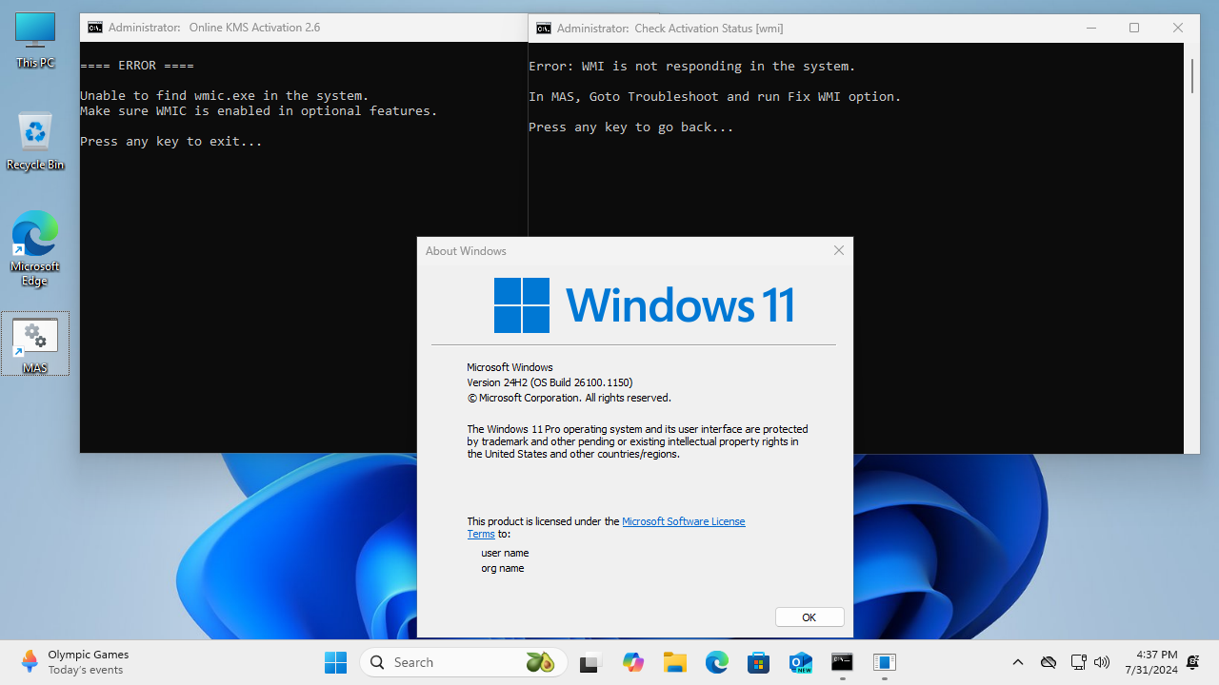Open the Start menu
This screenshot has height=685, width=1219.
(x=335, y=662)
